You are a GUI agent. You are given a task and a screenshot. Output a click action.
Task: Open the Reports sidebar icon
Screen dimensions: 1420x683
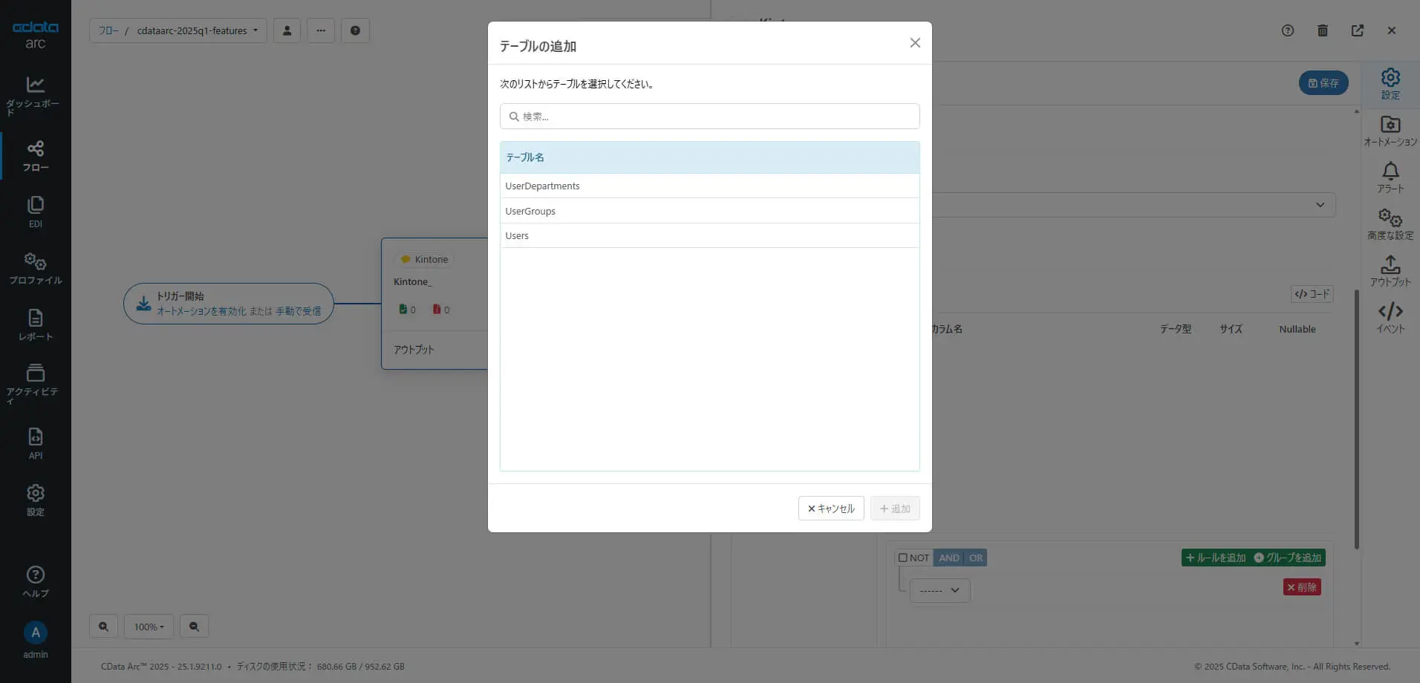pos(35,324)
